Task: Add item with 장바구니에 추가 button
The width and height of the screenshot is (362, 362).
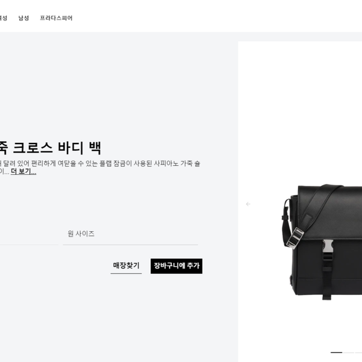Action: (x=177, y=266)
